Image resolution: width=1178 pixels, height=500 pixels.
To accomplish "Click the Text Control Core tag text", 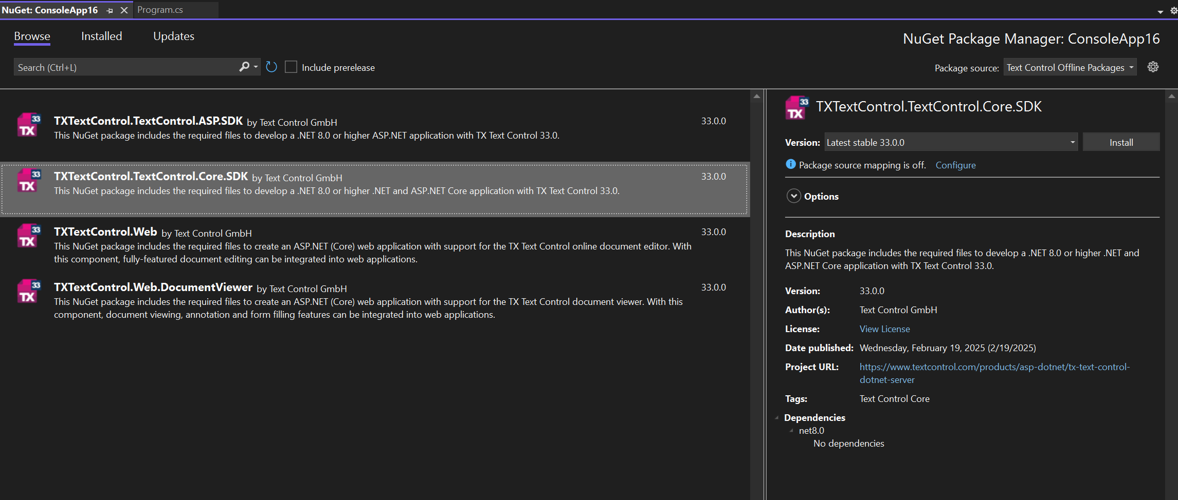I will (894, 399).
